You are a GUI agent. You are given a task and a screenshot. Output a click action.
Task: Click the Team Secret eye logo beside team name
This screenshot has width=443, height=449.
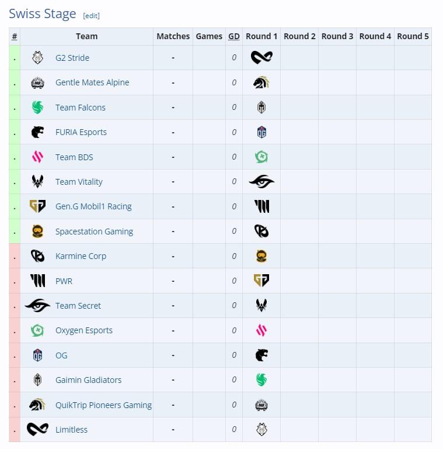click(x=37, y=306)
